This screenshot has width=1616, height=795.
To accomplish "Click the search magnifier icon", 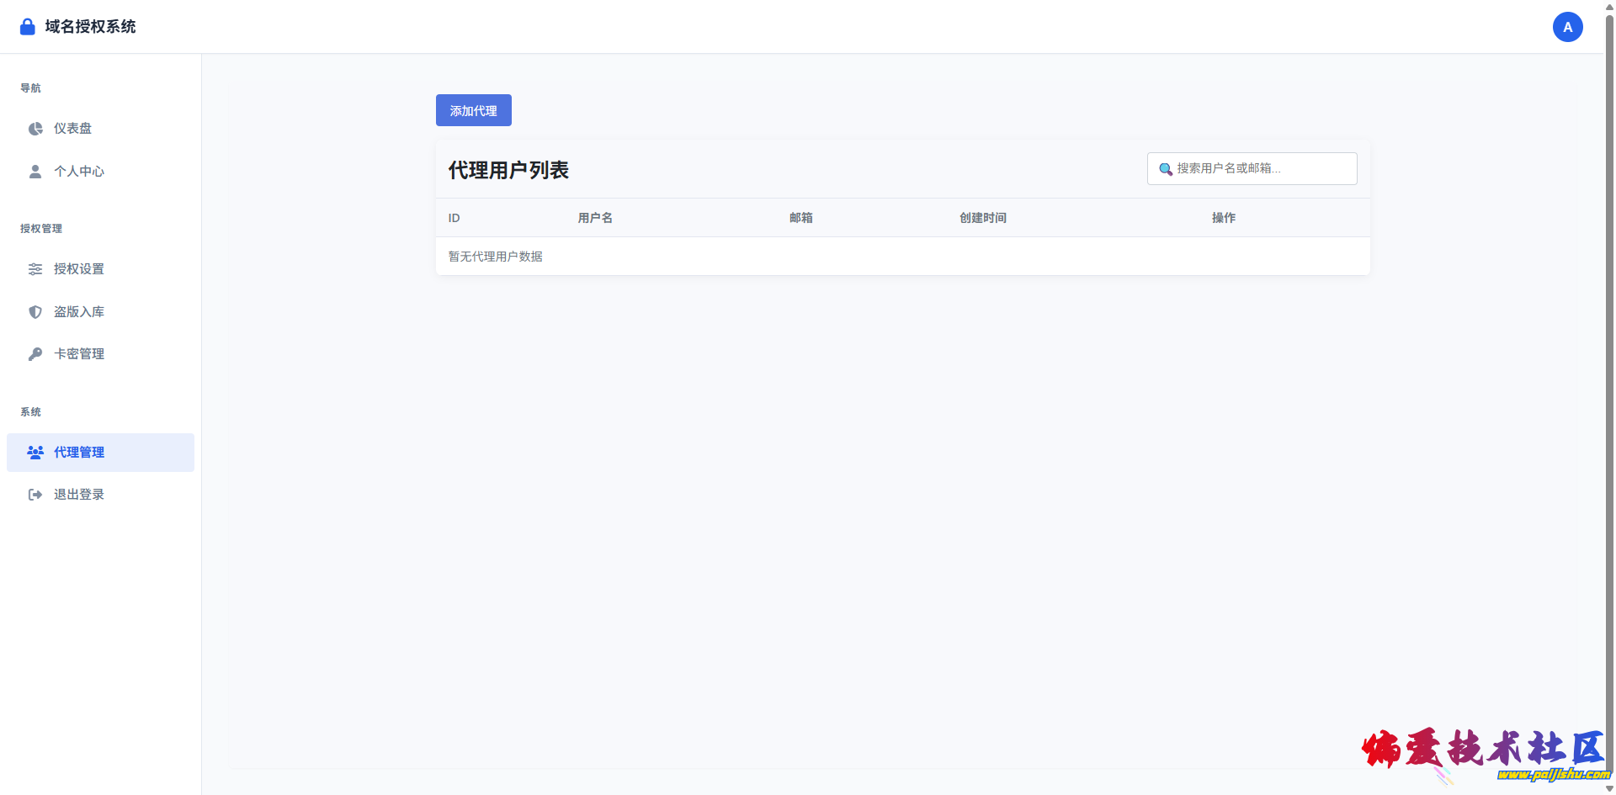I will pos(1166,169).
